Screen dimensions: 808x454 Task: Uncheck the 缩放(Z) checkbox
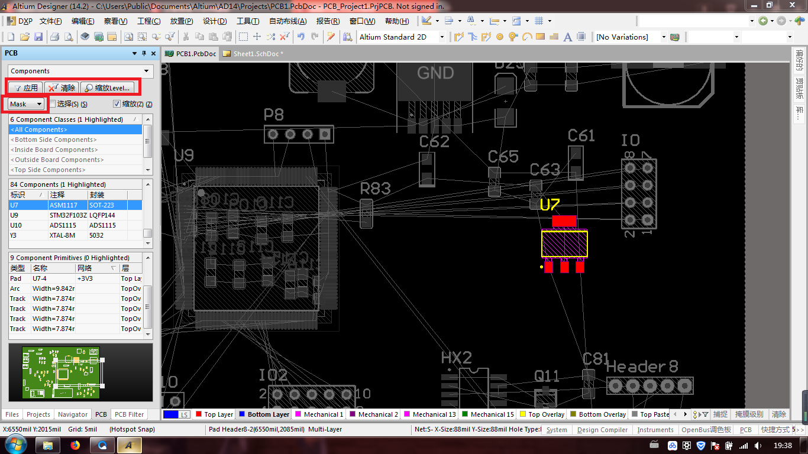tap(117, 104)
